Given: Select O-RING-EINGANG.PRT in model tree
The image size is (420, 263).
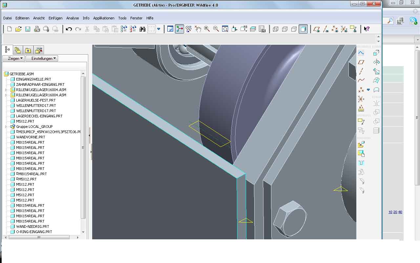Looking at the screenshot, I should 34,232.
